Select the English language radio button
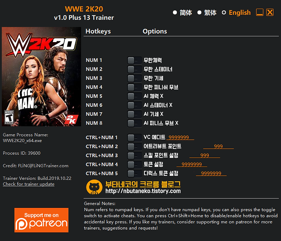281x241 pixels. click(224, 12)
